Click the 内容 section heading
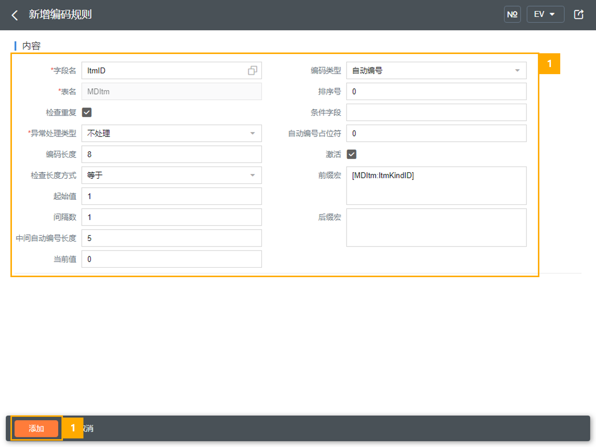The image size is (596, 447). [x=31, y=46]
